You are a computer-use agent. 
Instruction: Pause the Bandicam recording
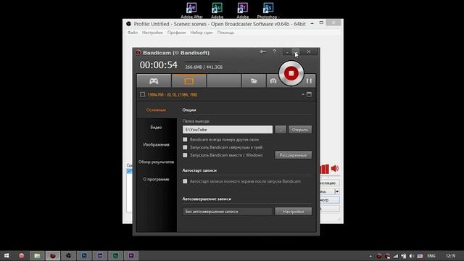point(309,80)
